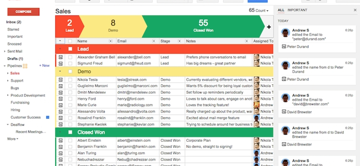Open box icon for Henry Ford row
The width and height of the screenshot is (360, 166).
tap(61, 99)
